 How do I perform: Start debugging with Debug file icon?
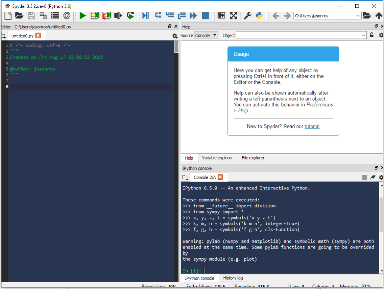point(145,16)
